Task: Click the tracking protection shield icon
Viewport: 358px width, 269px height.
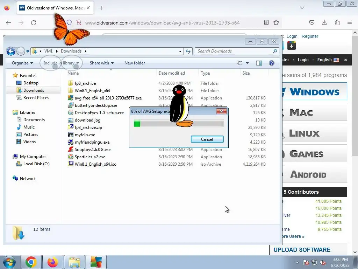Action: (x=69, y=23)
